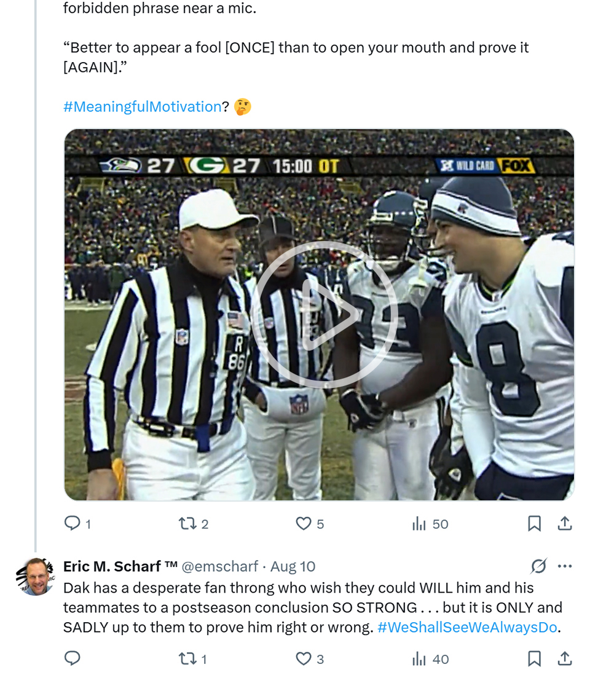Open the more options menu on Eric's tweet
The image size is (590, 683).
[x=565, y=566]
